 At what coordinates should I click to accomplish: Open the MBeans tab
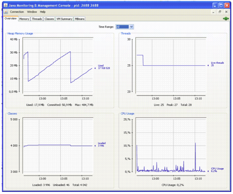pyautogui.click(x=79, y=19)
